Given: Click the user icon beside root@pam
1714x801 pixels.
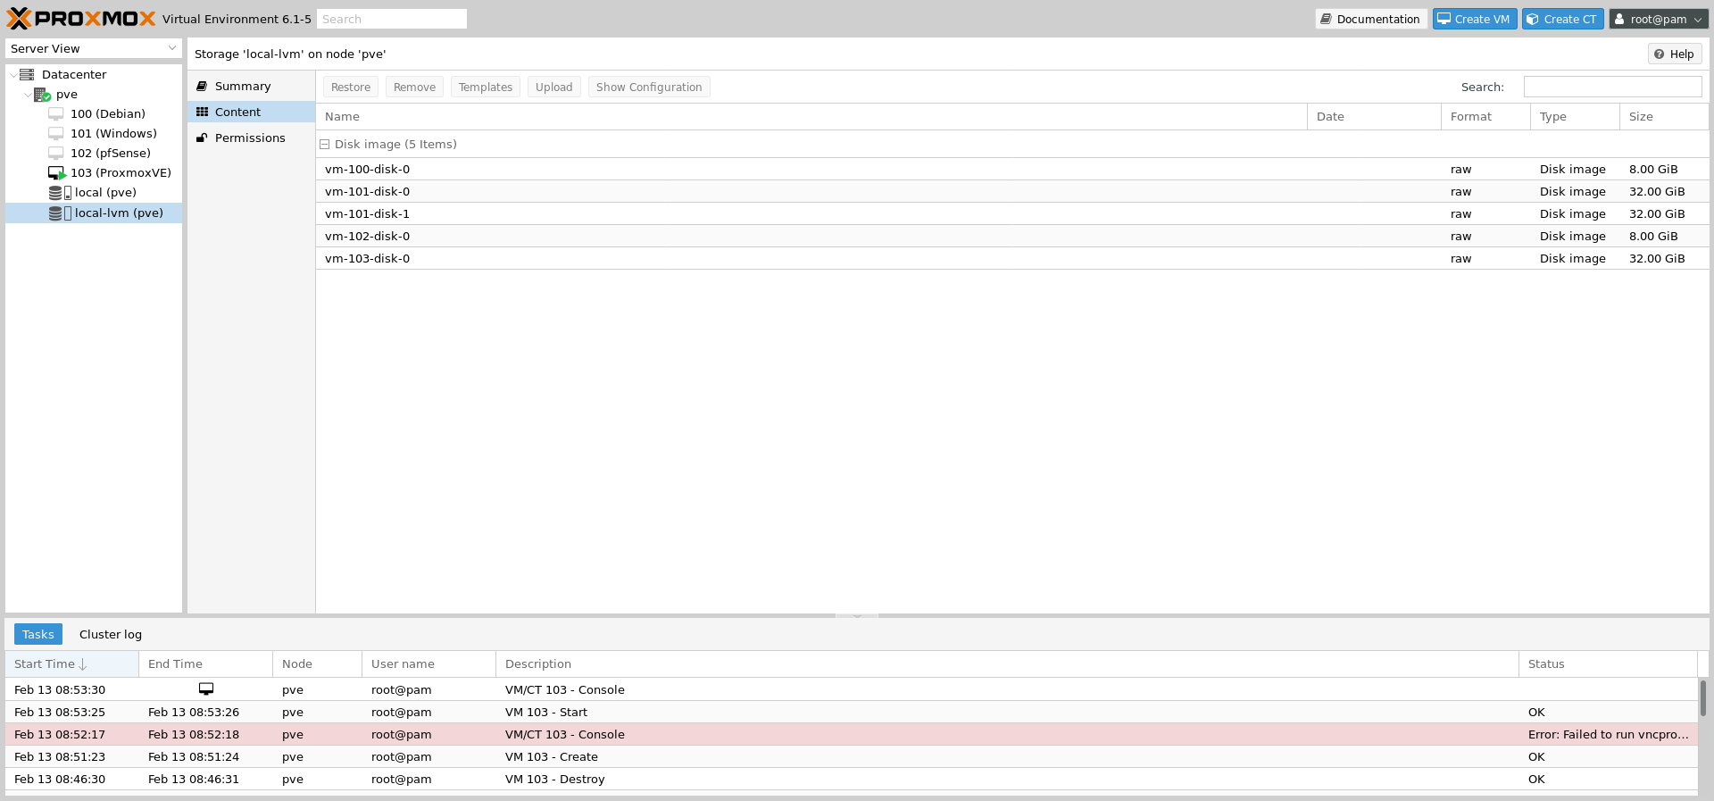Looking at the screenshot, I should (1619, 19).
